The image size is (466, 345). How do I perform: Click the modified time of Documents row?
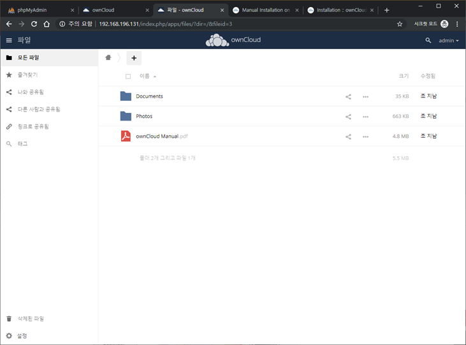point(428,96)
